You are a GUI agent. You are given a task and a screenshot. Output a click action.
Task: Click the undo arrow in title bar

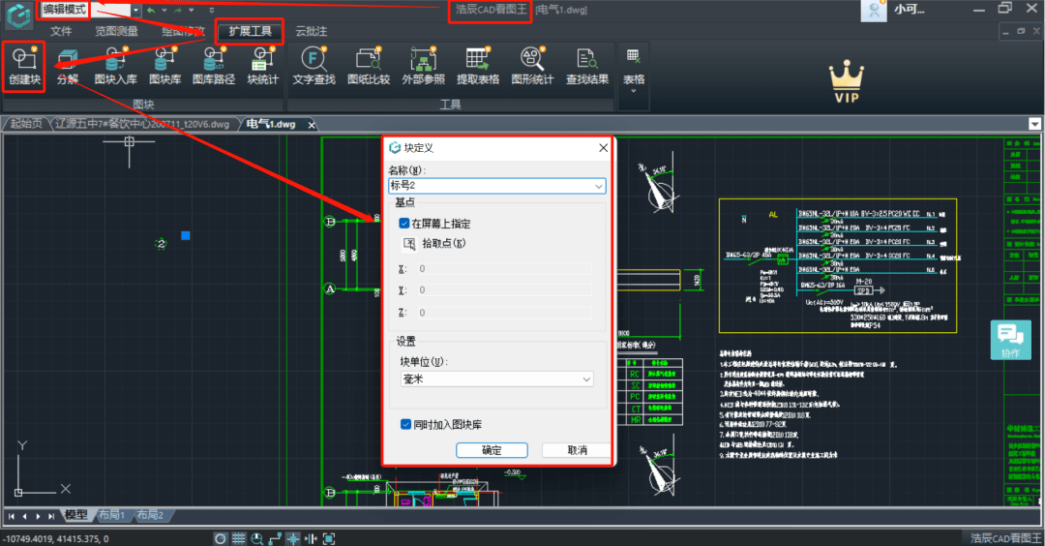point(151,10)
